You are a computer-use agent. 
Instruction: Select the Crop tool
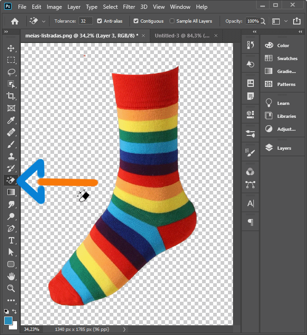tap(11, 96)
